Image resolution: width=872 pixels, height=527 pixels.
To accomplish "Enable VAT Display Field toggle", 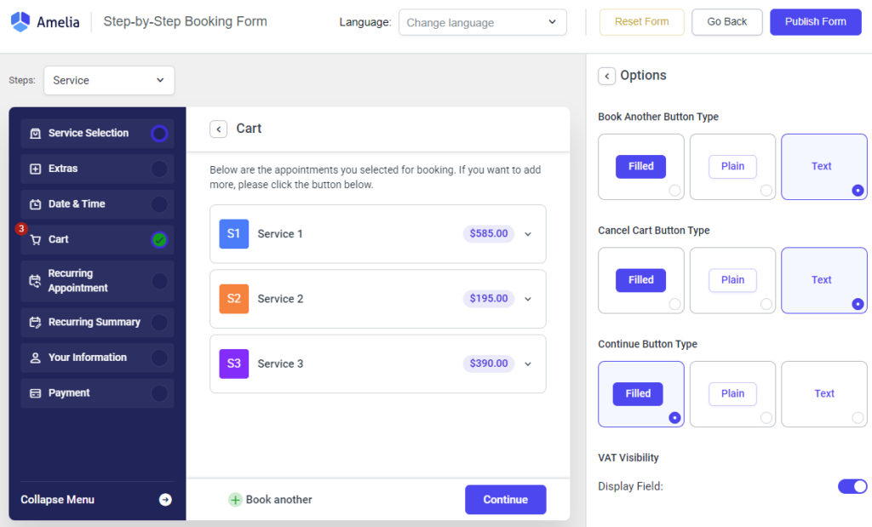I will tap(852, 486).
